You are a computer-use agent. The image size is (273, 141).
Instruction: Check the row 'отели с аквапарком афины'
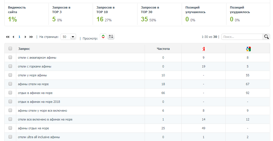click(10, 58)
